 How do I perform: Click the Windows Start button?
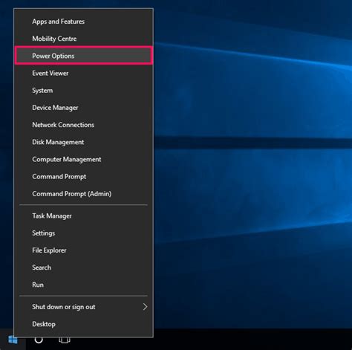pyautogui.click(x=13, y=340)
